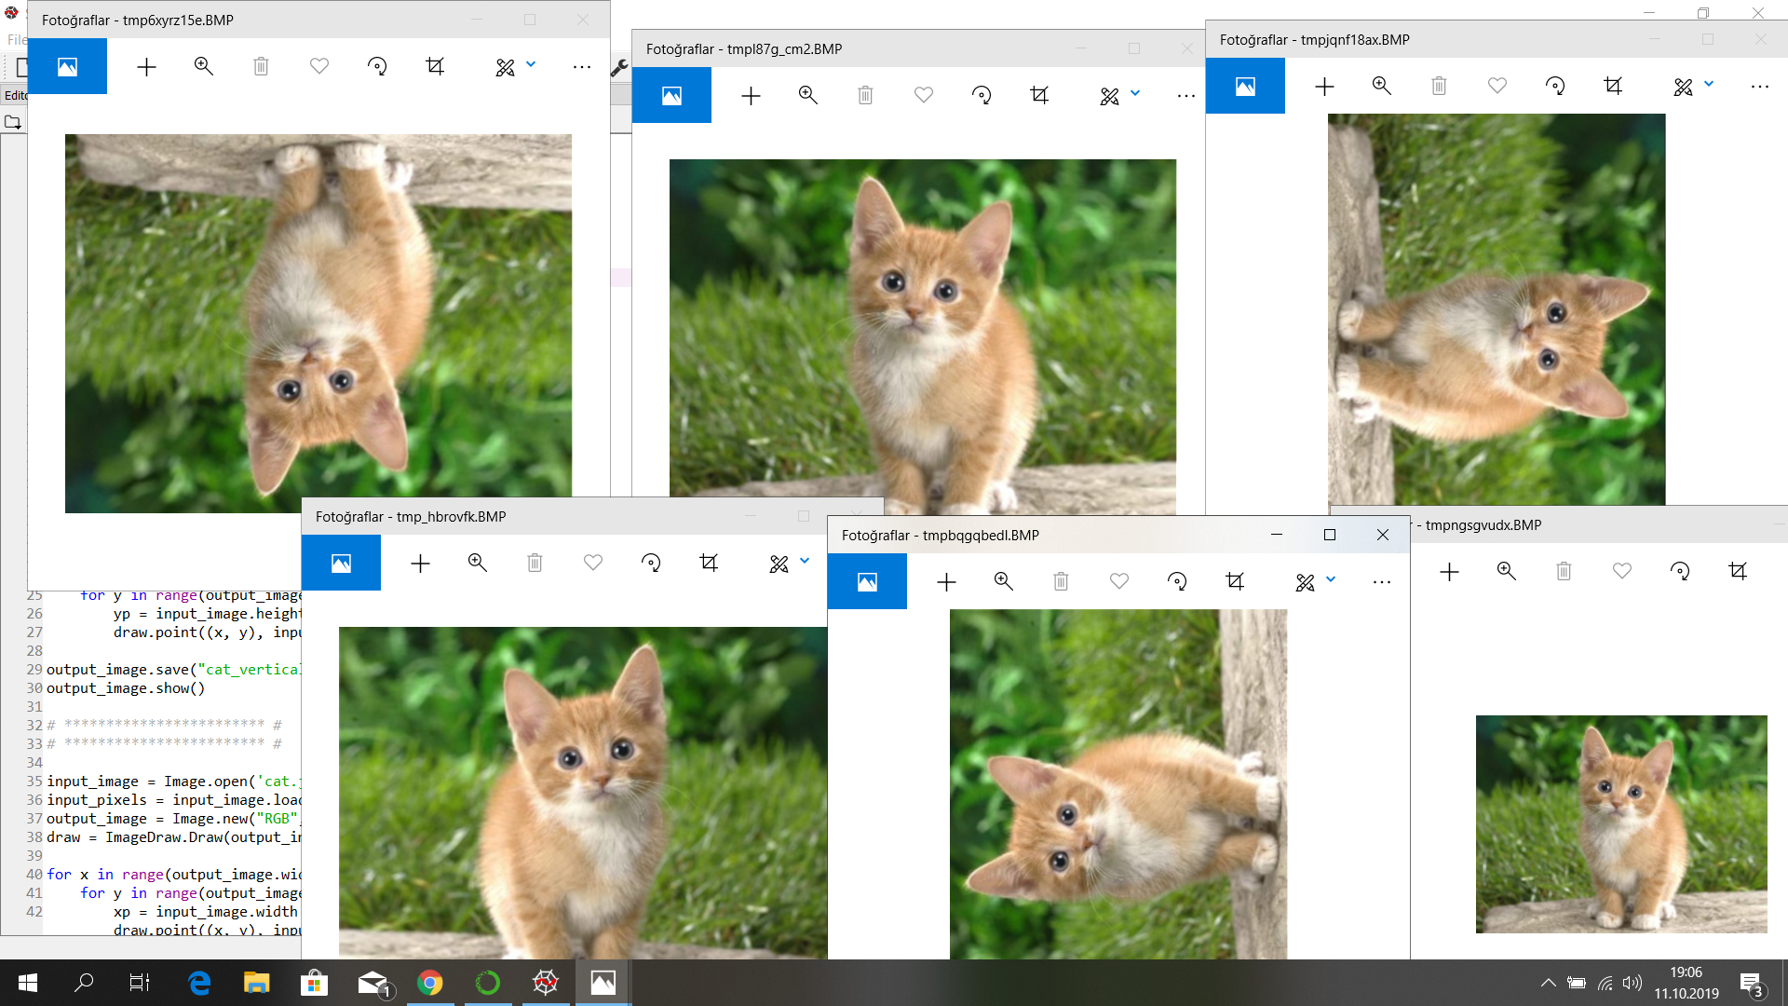The width and height of the screenshot is (1788, 1006).
Task: Expand Edit & Create menu in tmpbqgqbedl.BMP window
Action: [x=1331, y=579]
